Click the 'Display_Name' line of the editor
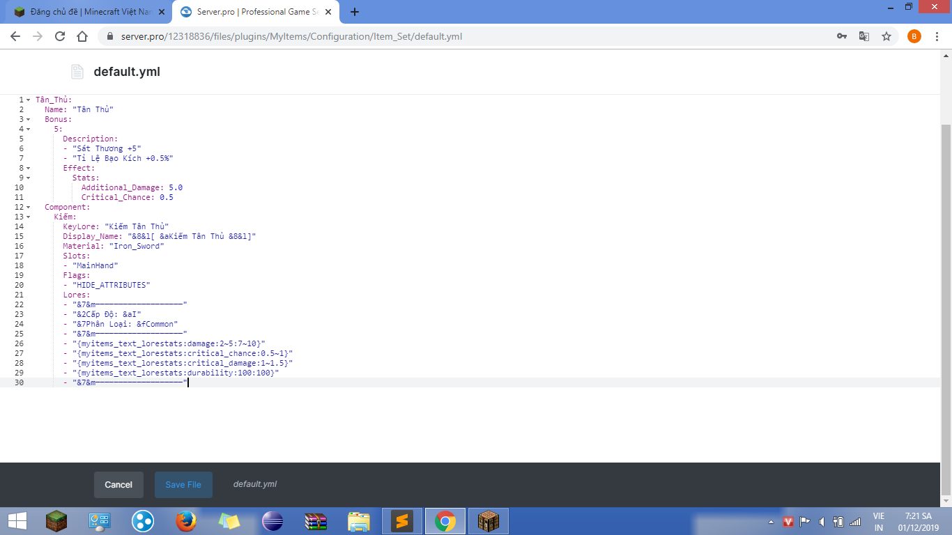Screen dimensions: 952x535 (x=160, y=236)
